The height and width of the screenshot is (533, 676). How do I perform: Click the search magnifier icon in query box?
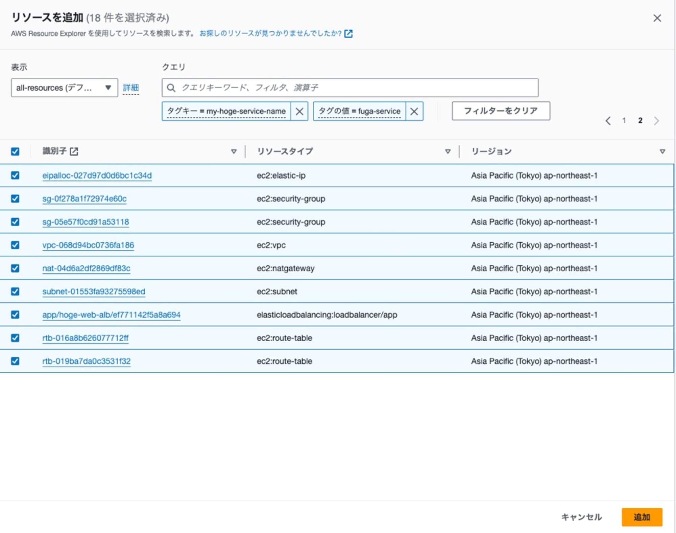tap(171, 88)
